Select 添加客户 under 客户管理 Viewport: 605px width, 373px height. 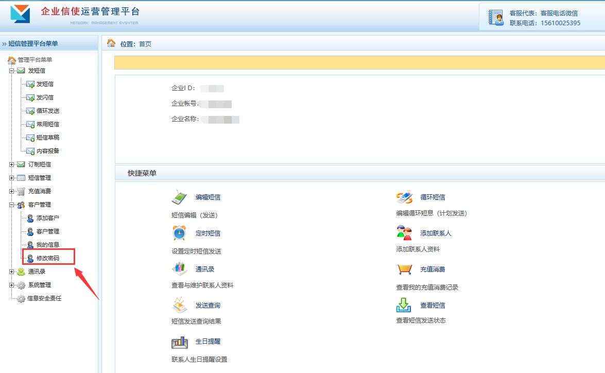[x=48, y=218]
